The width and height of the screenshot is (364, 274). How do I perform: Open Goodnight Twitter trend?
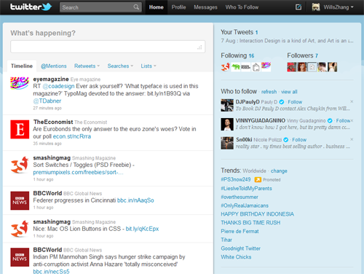point(240,248)
